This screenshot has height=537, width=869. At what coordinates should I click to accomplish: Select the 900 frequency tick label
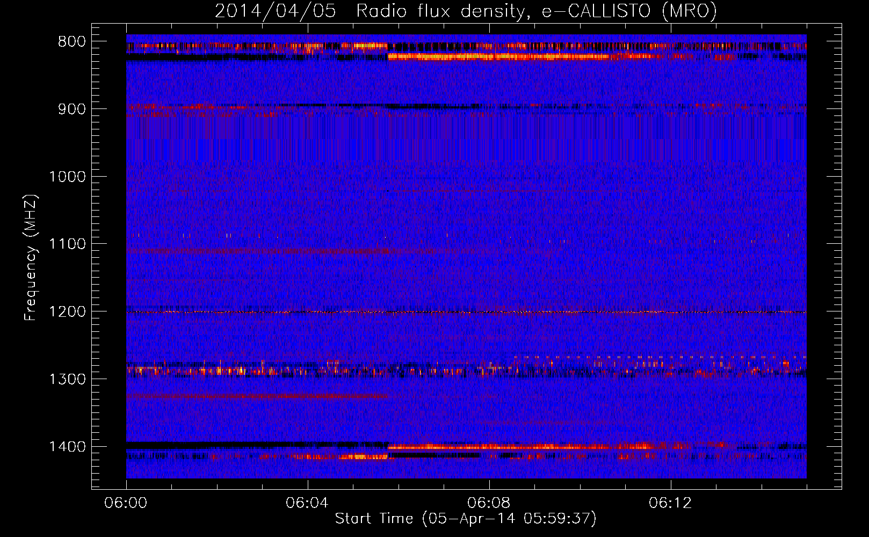tap(72, 109)
